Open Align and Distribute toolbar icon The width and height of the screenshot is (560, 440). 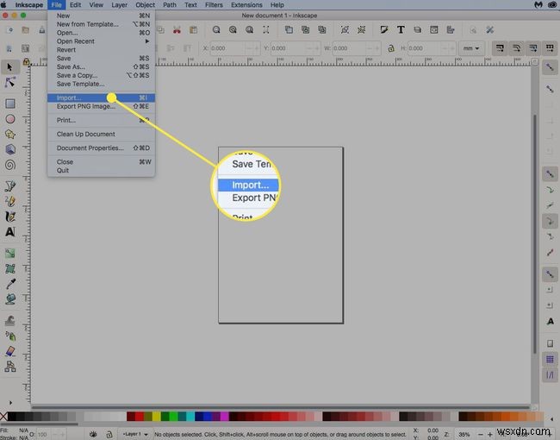pos(451,29)
